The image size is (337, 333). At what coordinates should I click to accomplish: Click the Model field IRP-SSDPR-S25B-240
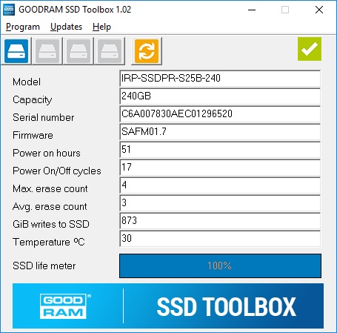point(220,79)
